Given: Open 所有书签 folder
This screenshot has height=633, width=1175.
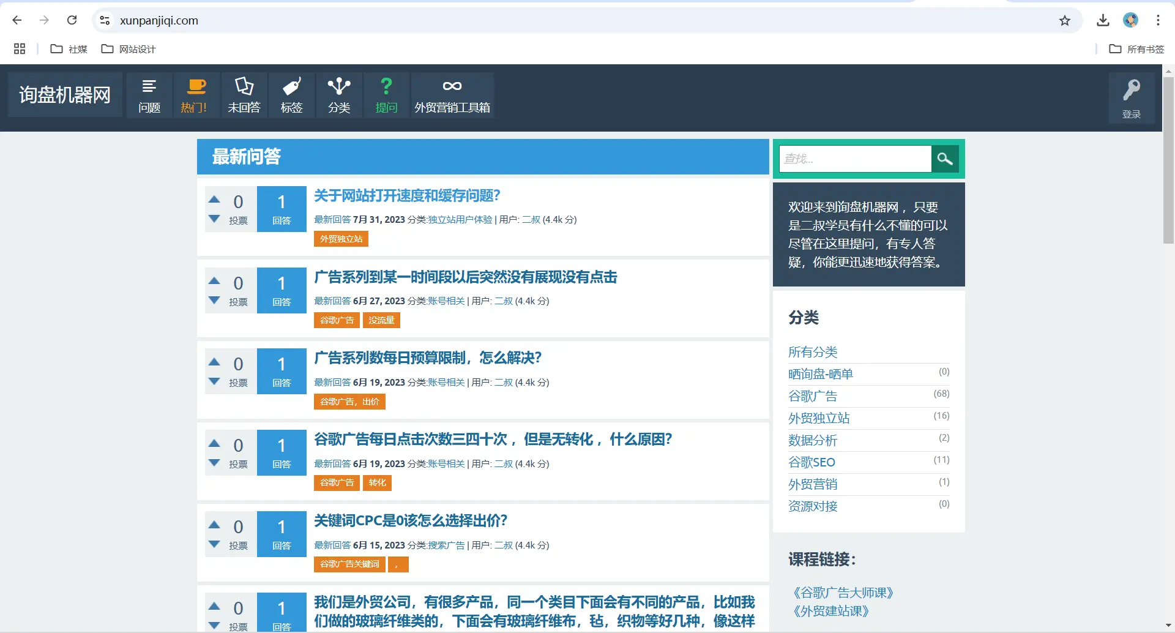Looking at the screenshot, I should tap(1136, 49).
